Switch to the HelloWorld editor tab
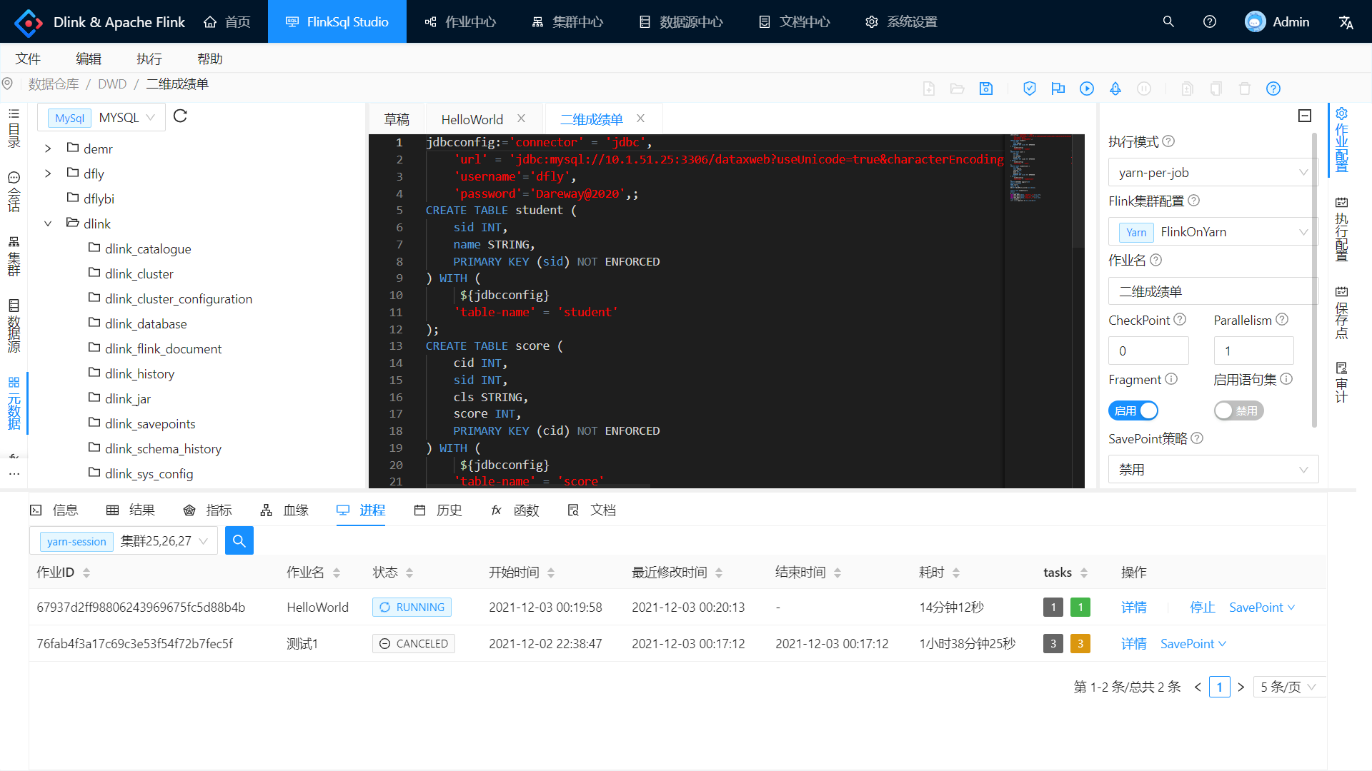Screen dimensions: 1372x771 click(x=472, y=119)
